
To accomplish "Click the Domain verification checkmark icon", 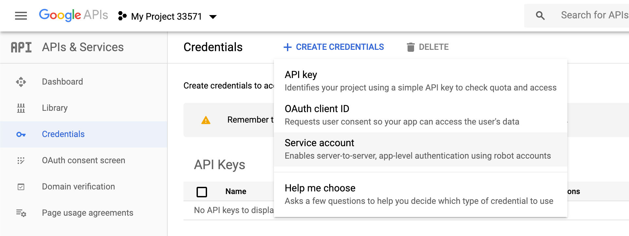I will tap(21, 187).
